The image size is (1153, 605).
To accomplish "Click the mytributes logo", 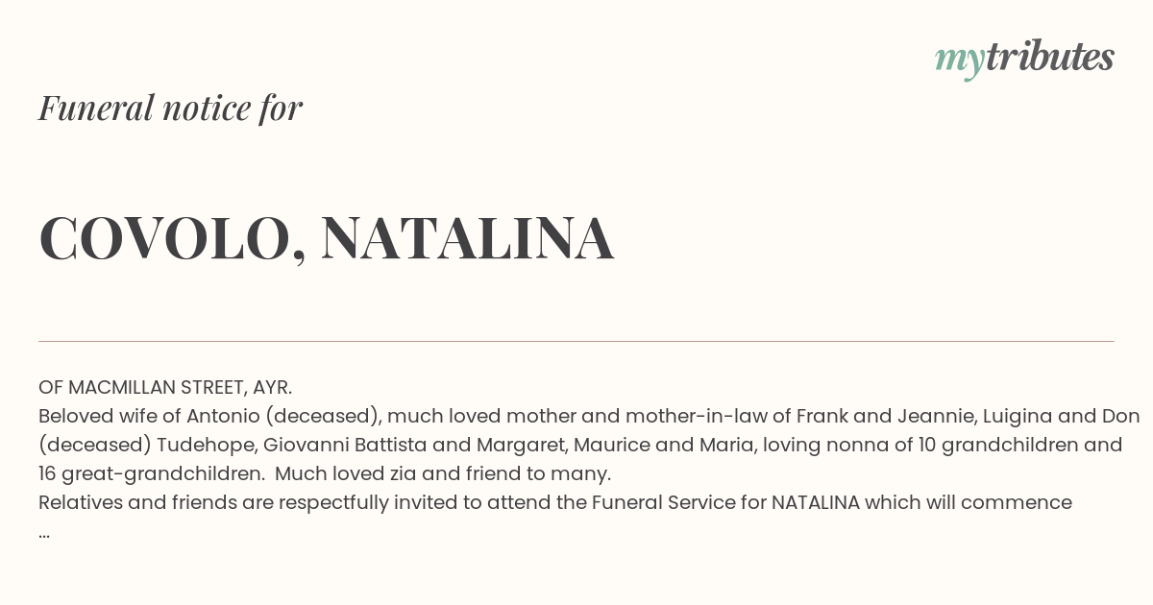I will [x=1023, y=59].
